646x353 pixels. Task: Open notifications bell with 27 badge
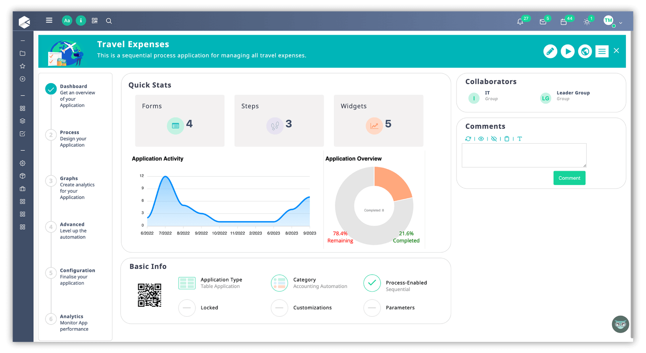point(520,22)
